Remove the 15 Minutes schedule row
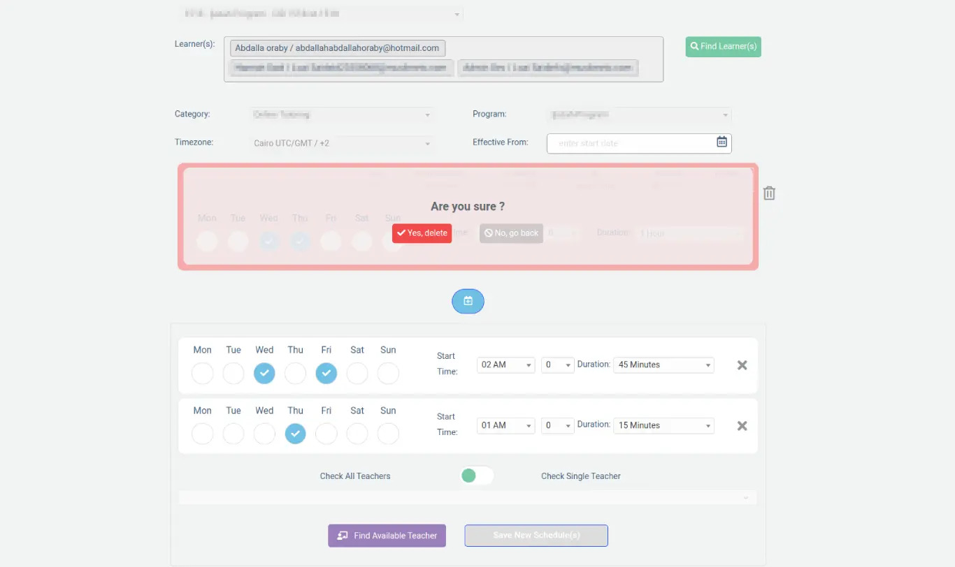 point(742,426)
